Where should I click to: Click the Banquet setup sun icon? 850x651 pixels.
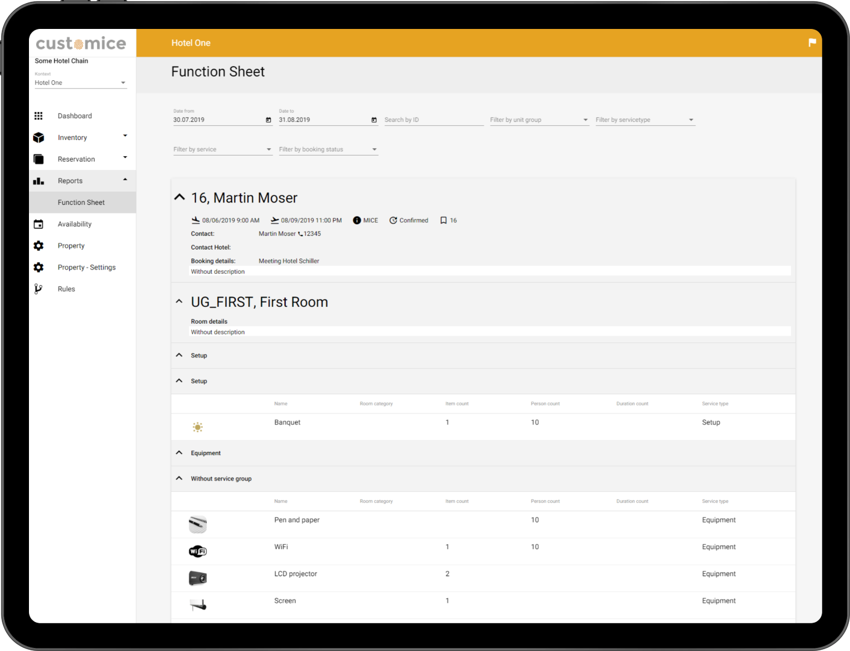(198, 427)
